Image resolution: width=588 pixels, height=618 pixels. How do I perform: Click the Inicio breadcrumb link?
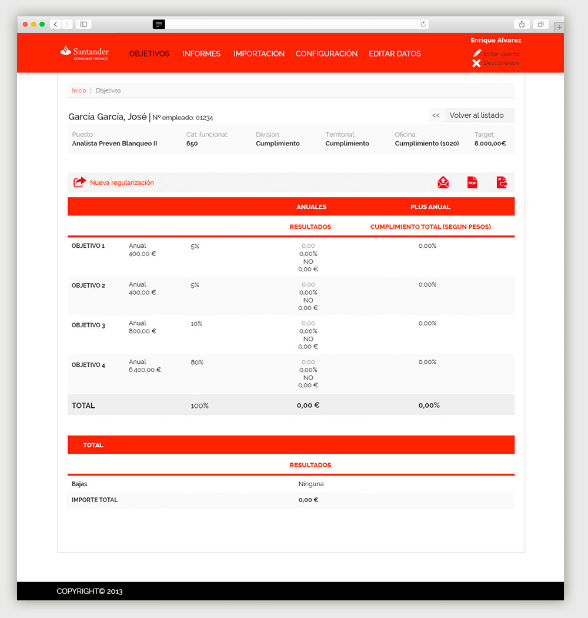tap(79, 91)
